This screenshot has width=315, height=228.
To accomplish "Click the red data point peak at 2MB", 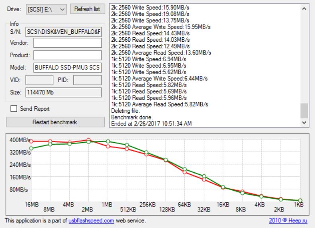I will click(x=88, y=140).
